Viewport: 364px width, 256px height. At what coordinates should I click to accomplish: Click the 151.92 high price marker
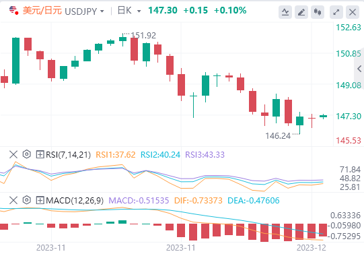coord(143,36)
